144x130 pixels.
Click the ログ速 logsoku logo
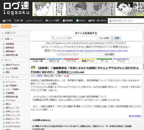click(16, 8)
